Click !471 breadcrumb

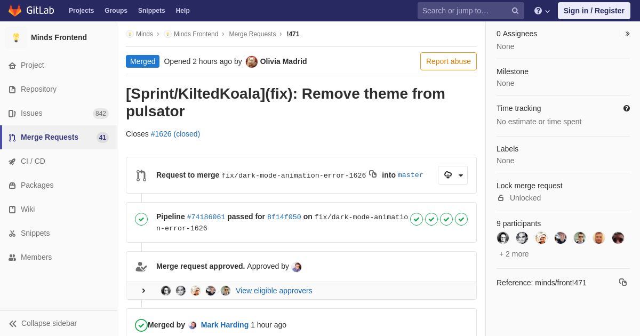[293, 34]
